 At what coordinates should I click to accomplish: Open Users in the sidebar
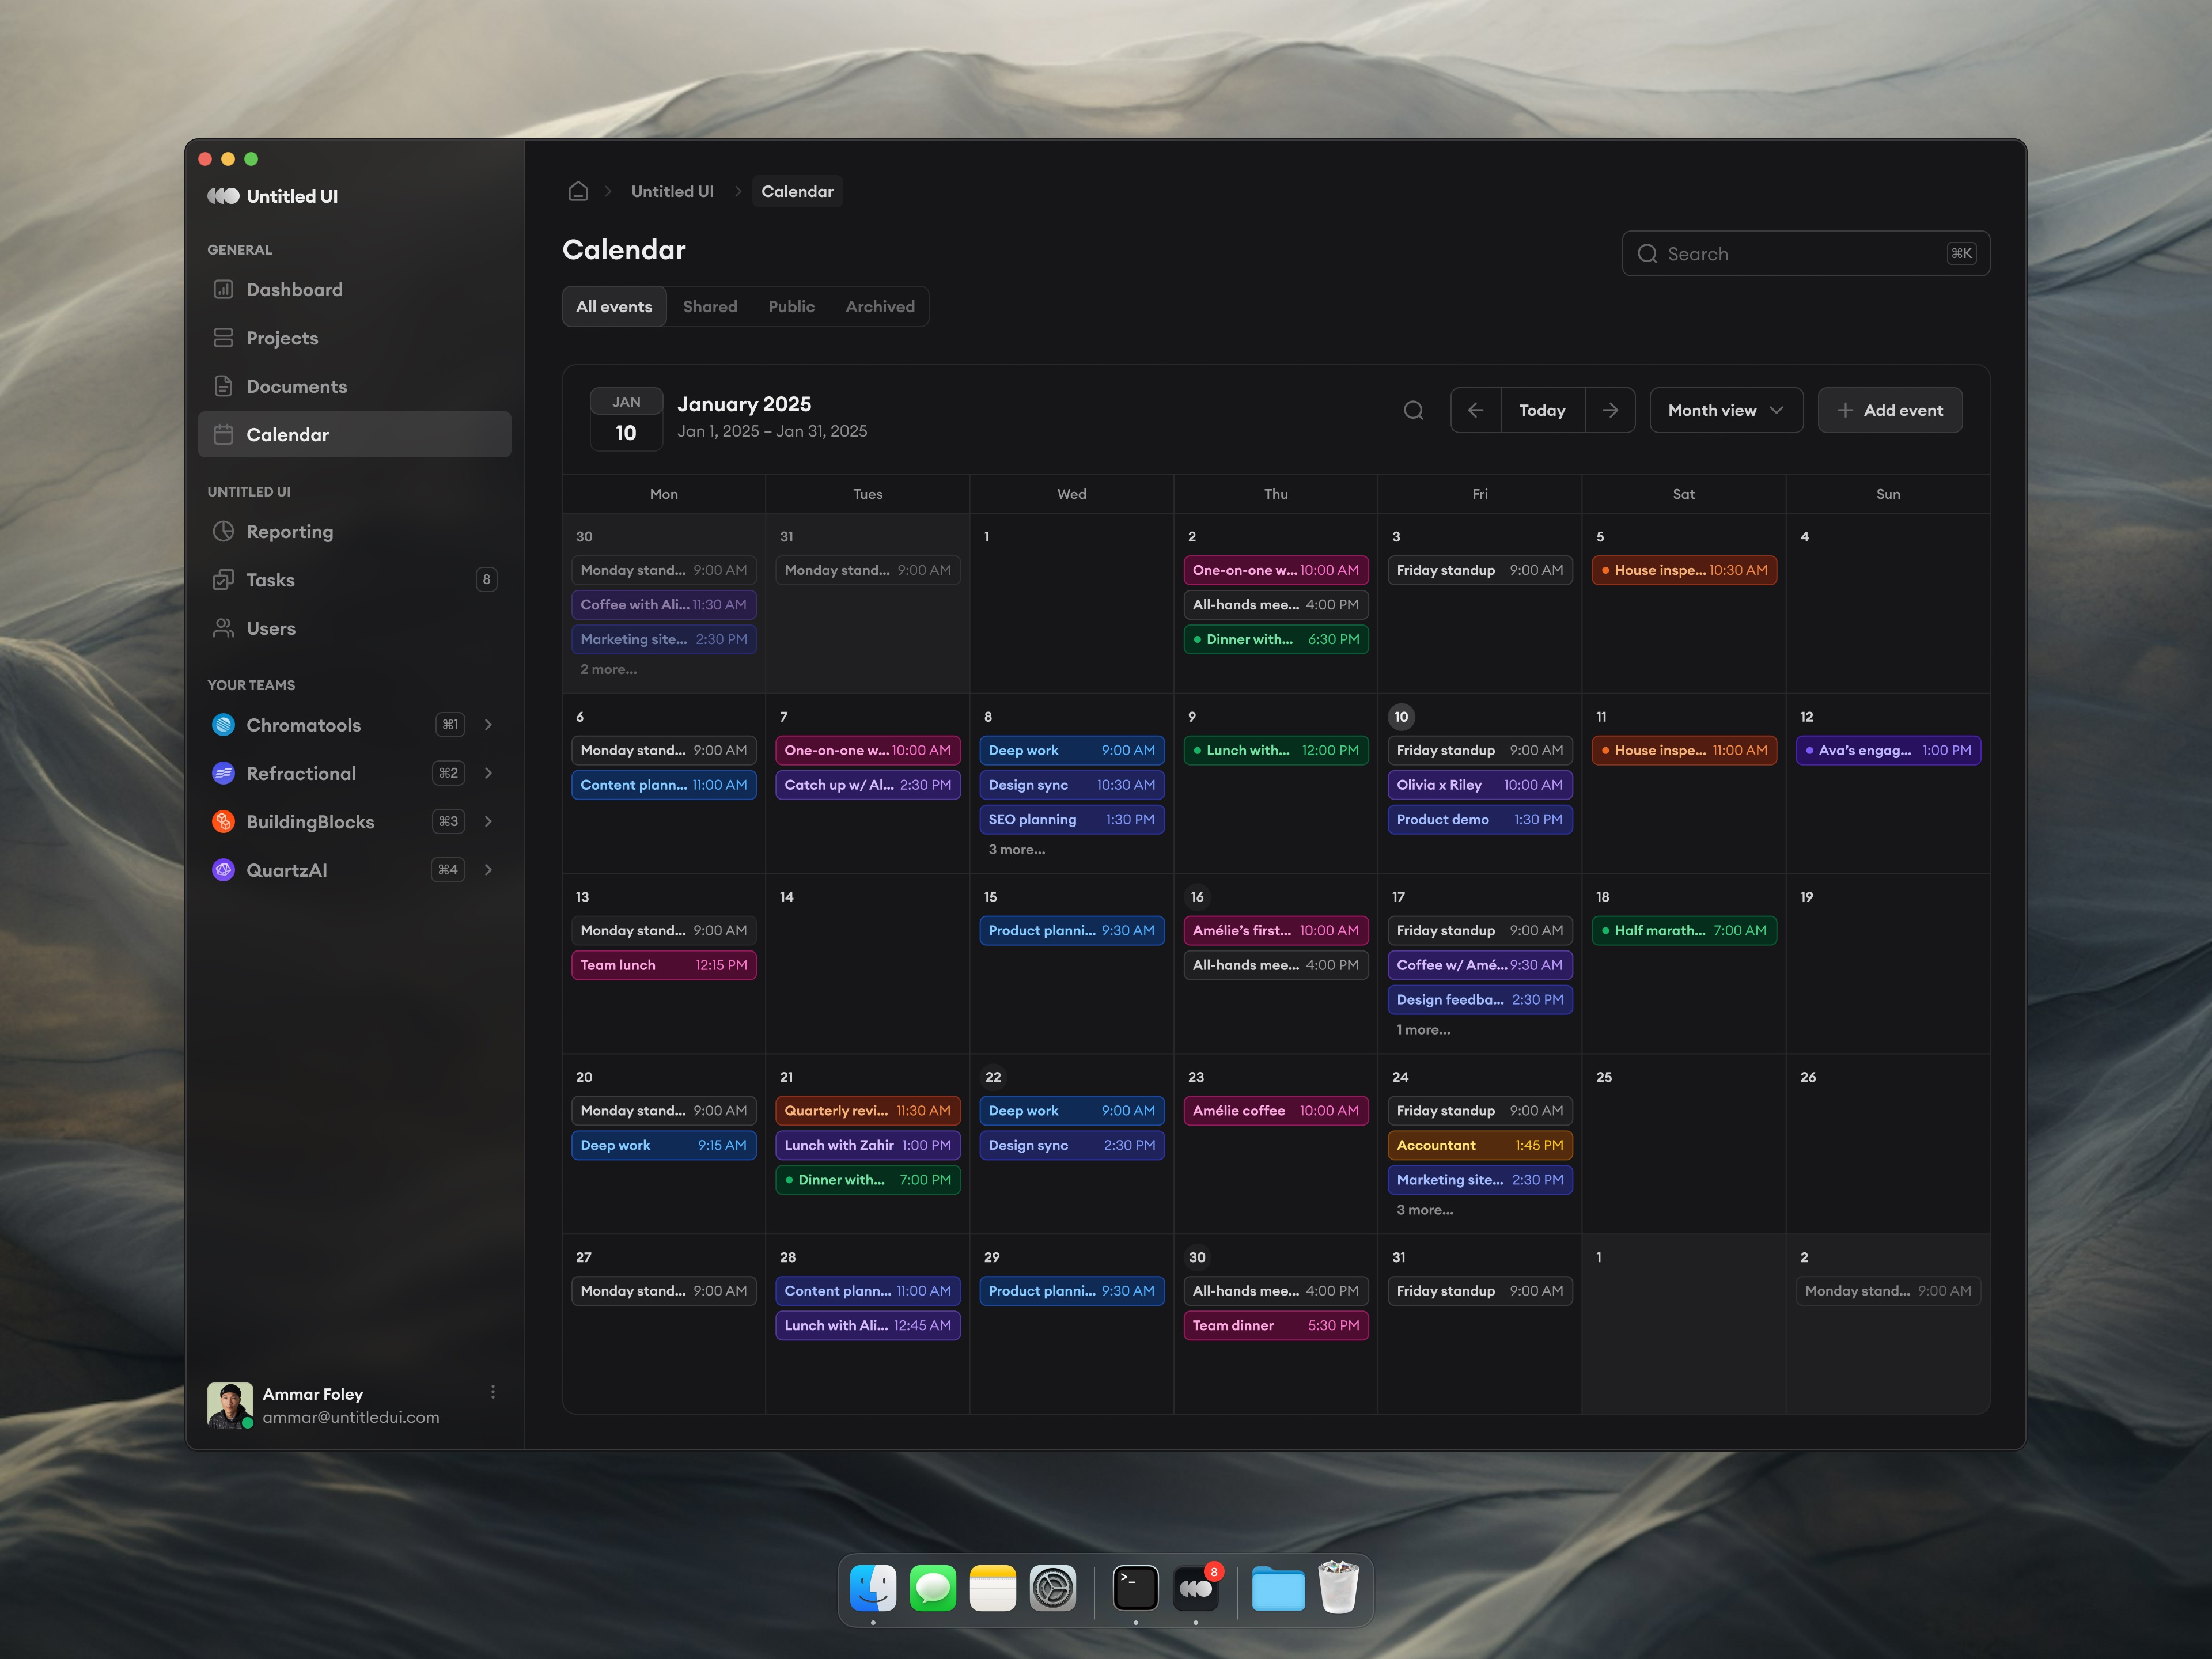click(354, 628)
